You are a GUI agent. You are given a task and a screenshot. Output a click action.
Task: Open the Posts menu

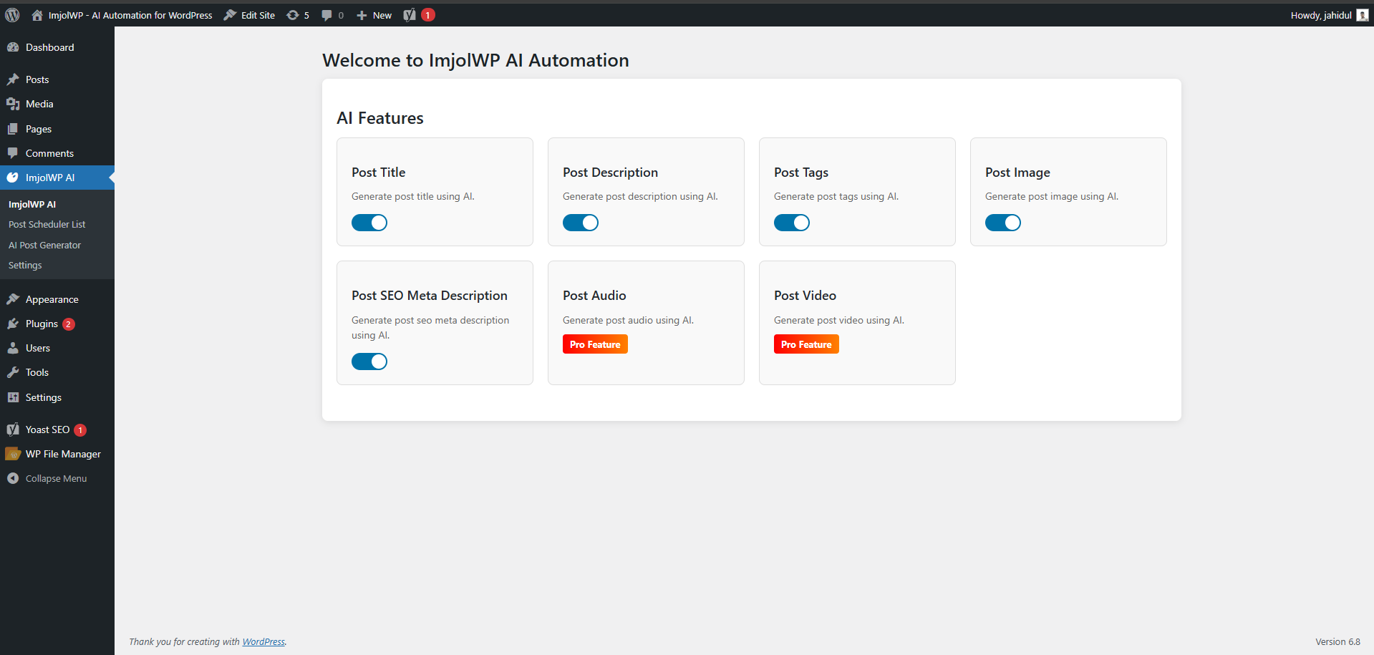click(57, 79)
